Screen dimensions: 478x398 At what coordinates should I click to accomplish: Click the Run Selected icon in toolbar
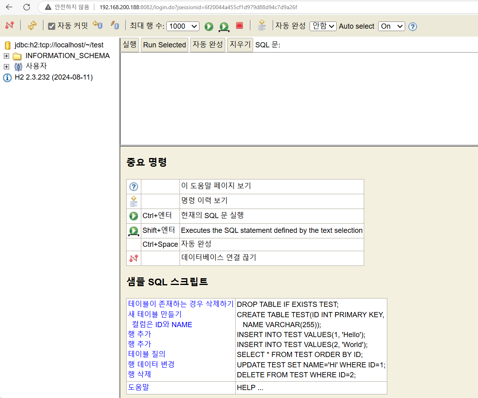click(224, 27)
